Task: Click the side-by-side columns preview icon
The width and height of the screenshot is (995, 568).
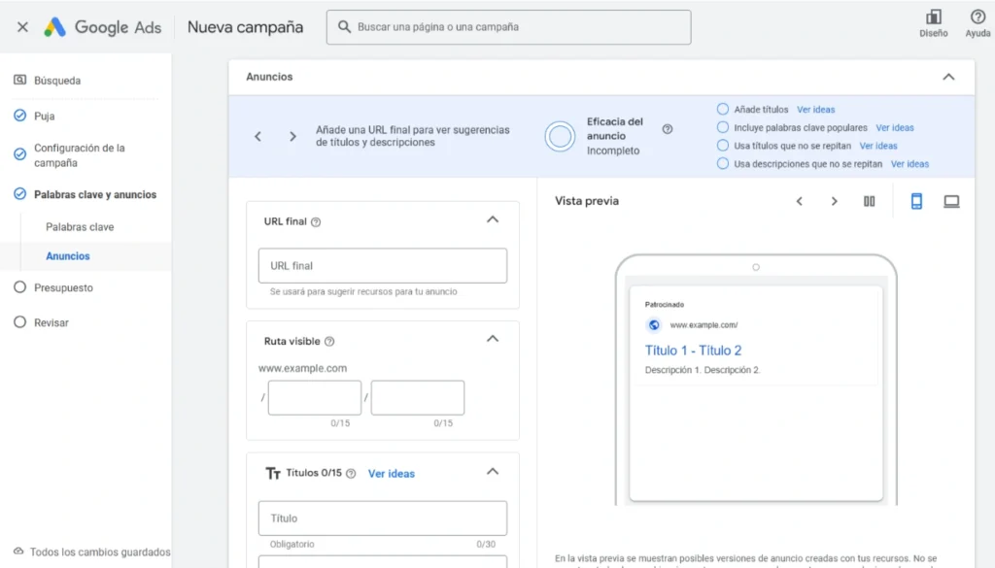Action: (x=869, y=201)
